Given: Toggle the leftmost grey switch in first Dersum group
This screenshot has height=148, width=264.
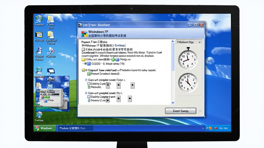Looking at the screenshot, I should [108, 85].
